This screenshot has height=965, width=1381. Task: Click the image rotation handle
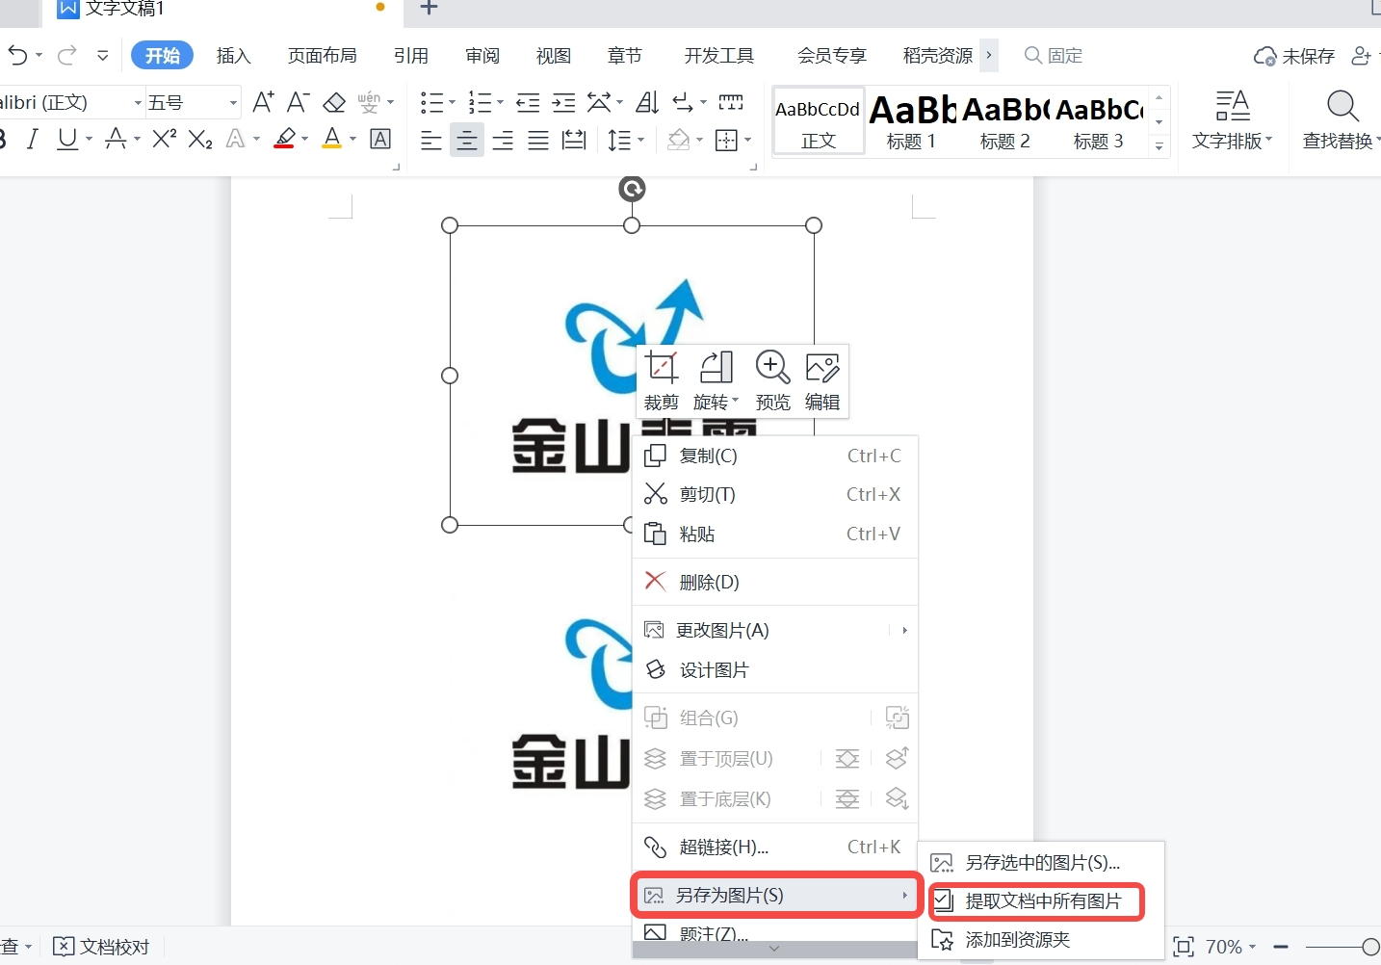point(632,189)
